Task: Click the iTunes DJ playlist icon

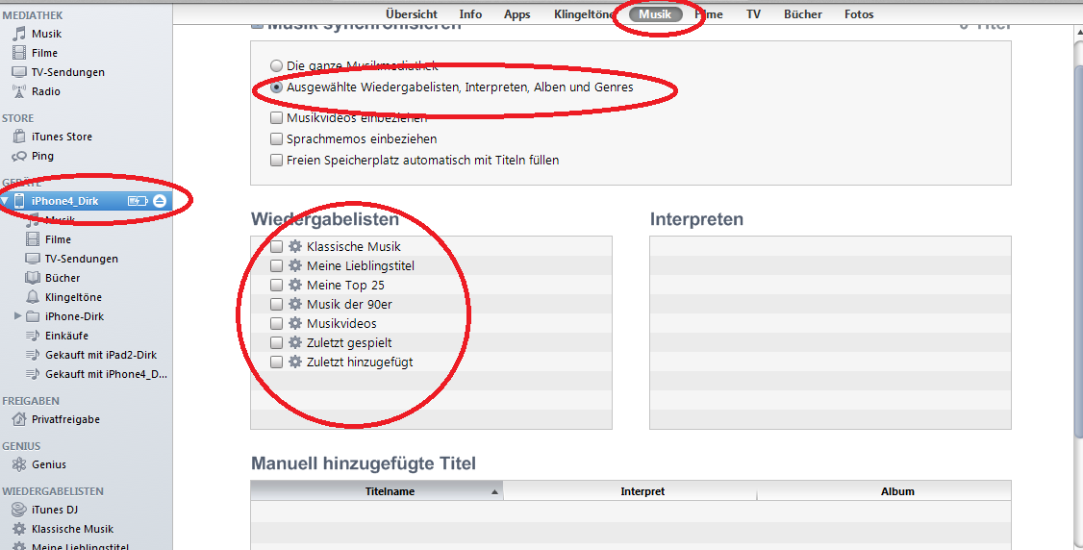Action: pos(18,510)
